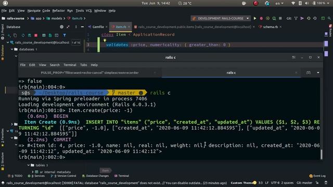333x187 pixels.
Task: Expand the ar_internal_metadata table
Action: tap(32, 172)
